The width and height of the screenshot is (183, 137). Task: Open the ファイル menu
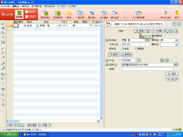[5, 6]
